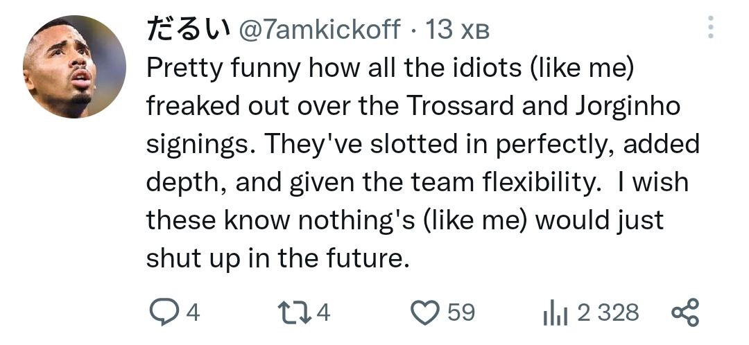Viewport: 749px width, 345px height.
Task: Click the reply count number 4
Action: click(193, 312)
